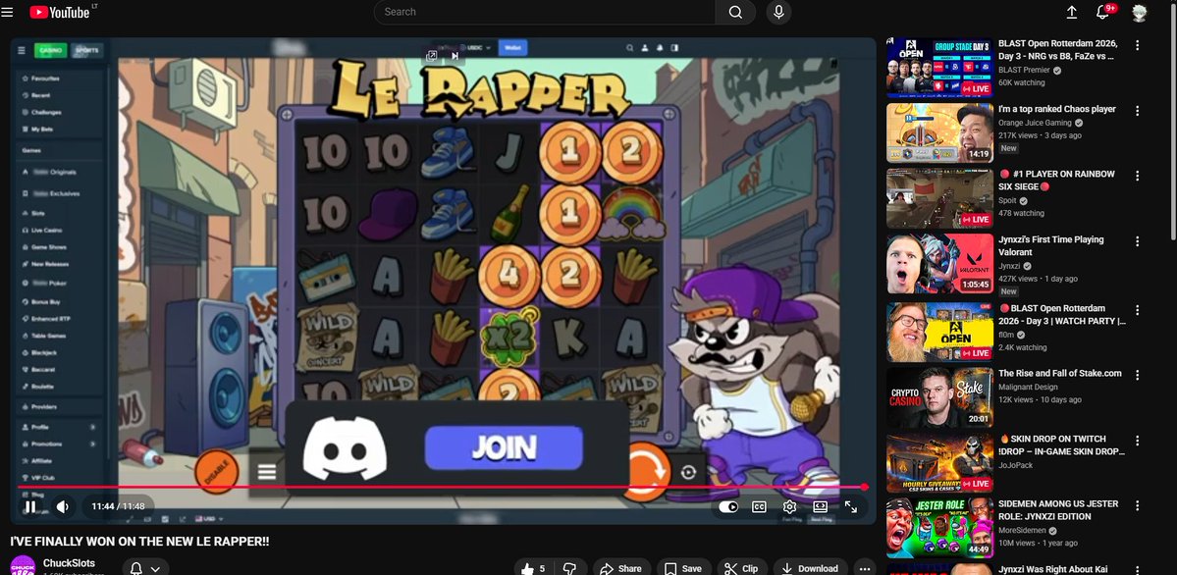
Task: Enter fullscreen mode
Action: (x=850, y=506)
